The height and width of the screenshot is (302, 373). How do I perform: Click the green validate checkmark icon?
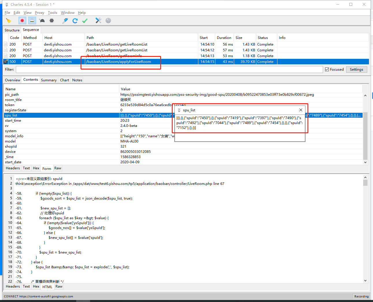click(85, 20)
